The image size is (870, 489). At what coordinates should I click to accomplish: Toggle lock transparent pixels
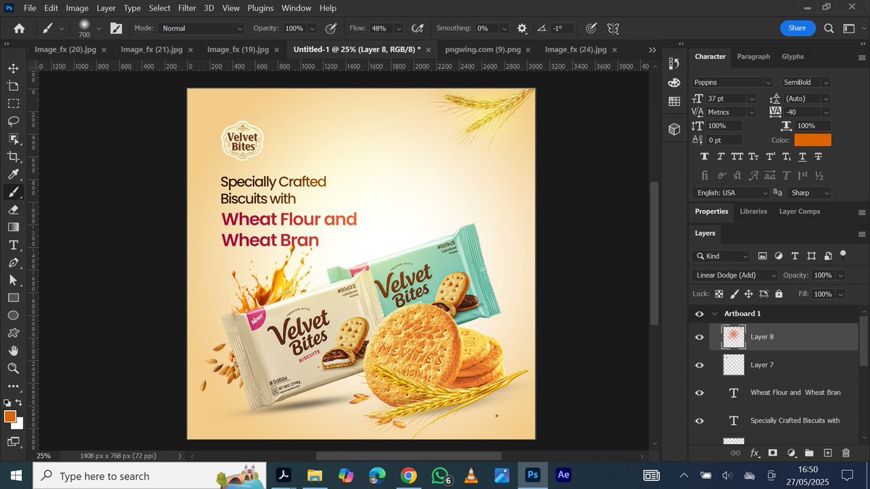pyautogui.click(x=719, y=294)
